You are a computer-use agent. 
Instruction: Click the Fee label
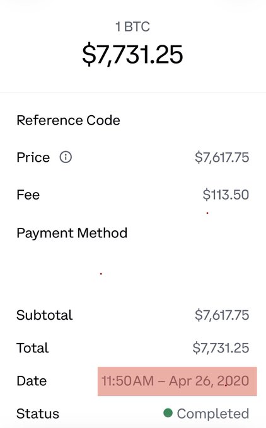coord(28,195)
